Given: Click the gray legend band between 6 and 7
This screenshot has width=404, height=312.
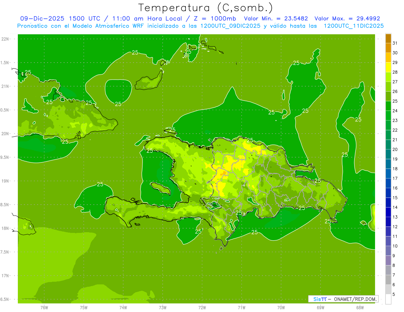Looking at the screenshot, I should pyautogui.click(x=388, y=280).
